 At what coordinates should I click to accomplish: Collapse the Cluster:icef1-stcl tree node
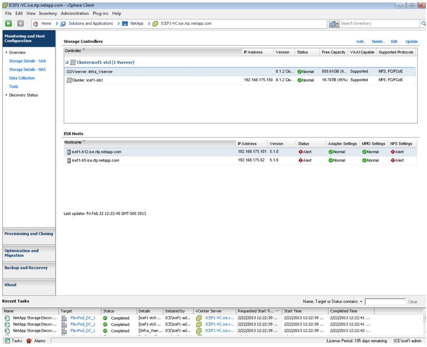(x=67, y=62)
